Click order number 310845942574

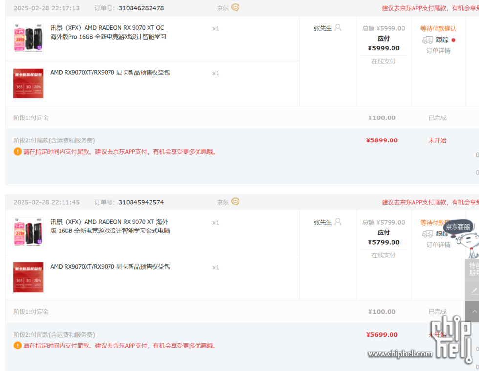(x=141, y=202)
